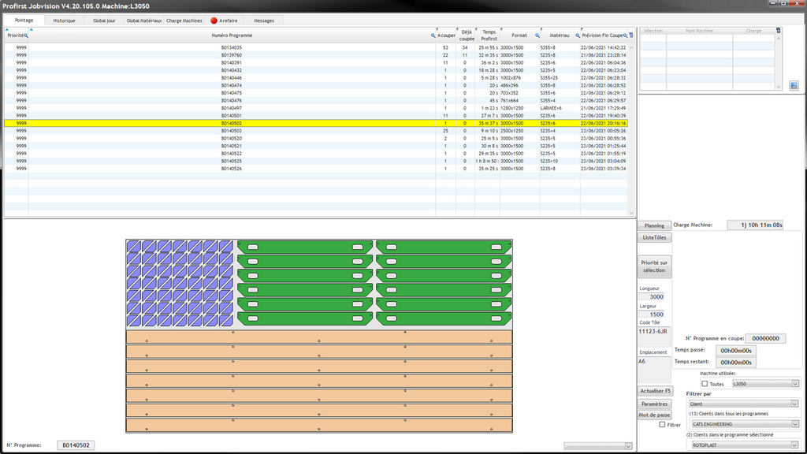Open the Global jour tab
This screenshot has height=454, width=807.
pos(104,20)
